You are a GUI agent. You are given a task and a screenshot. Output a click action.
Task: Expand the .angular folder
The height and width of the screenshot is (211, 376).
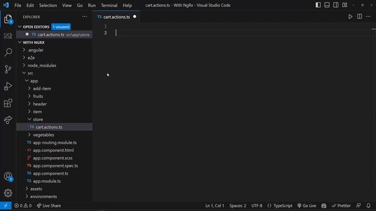click(x=35, y=50)
